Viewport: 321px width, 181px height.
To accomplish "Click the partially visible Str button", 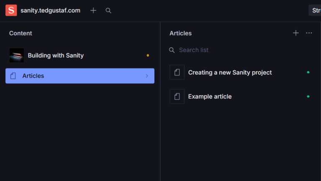I will 315,10.
